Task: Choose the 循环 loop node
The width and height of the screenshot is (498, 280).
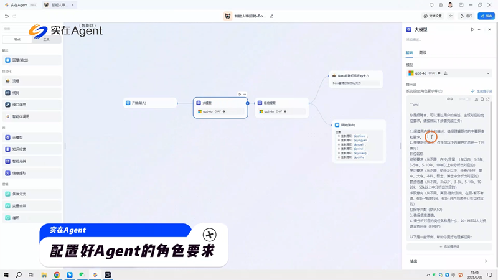Action: (x=16, y=218)
